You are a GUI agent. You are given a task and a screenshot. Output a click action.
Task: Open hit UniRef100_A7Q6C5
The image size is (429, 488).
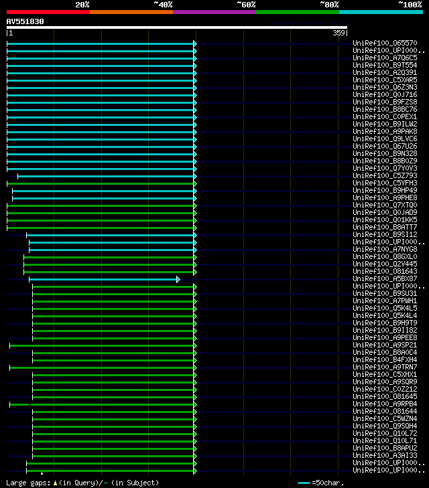(x=385, y=58)
